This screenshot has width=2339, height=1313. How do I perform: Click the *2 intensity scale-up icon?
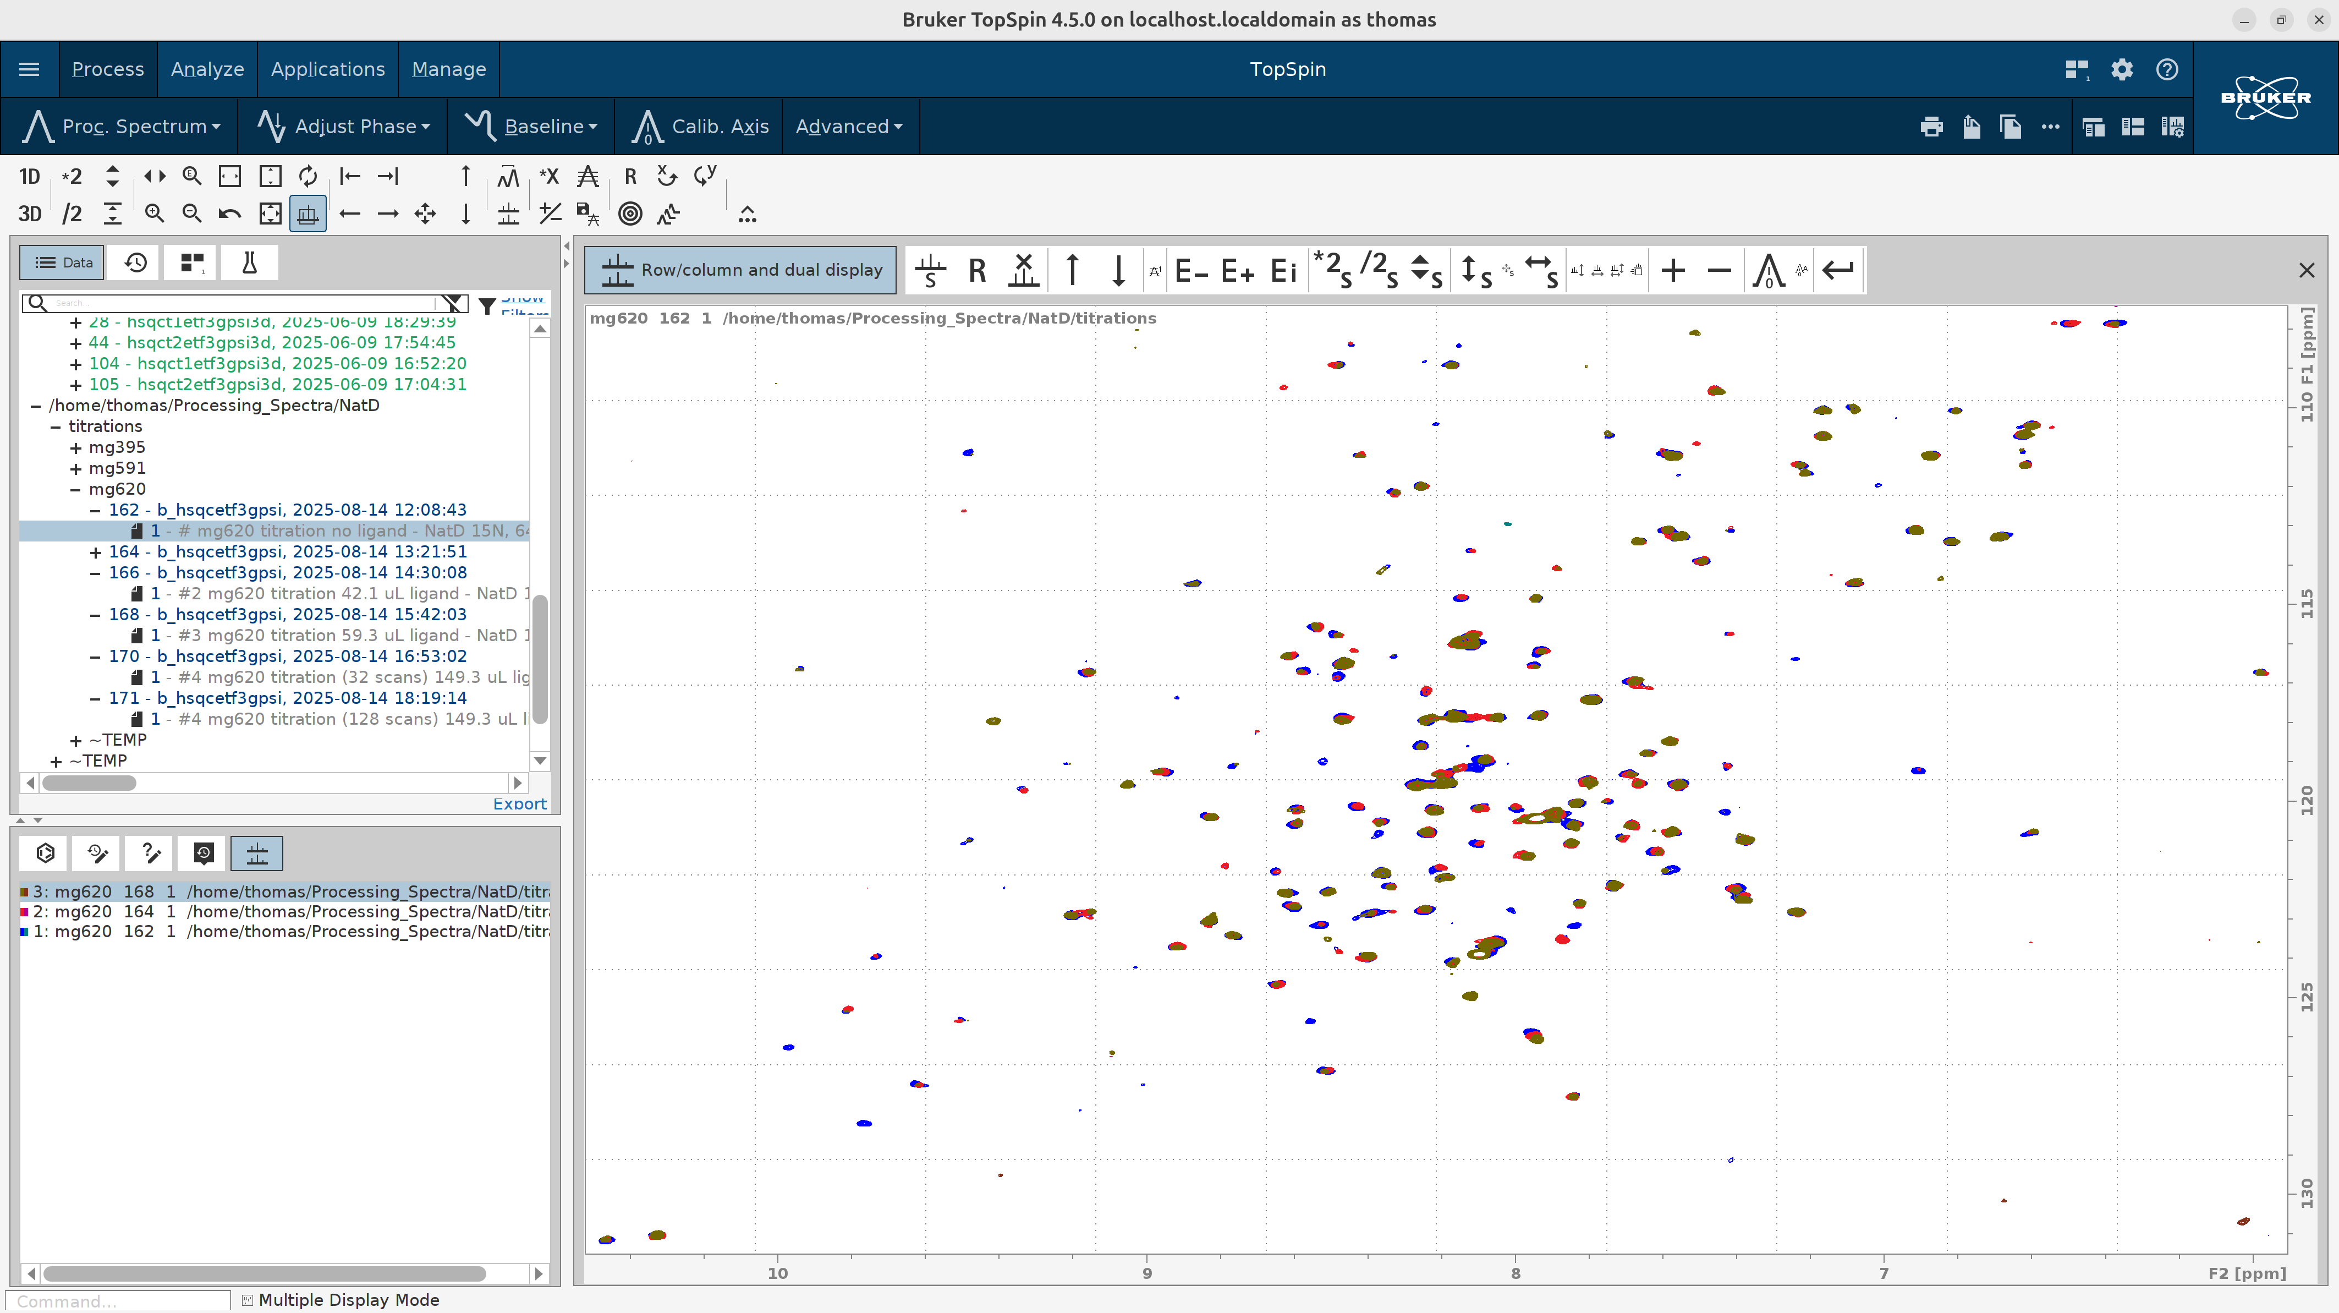click(x=71, y=176)
